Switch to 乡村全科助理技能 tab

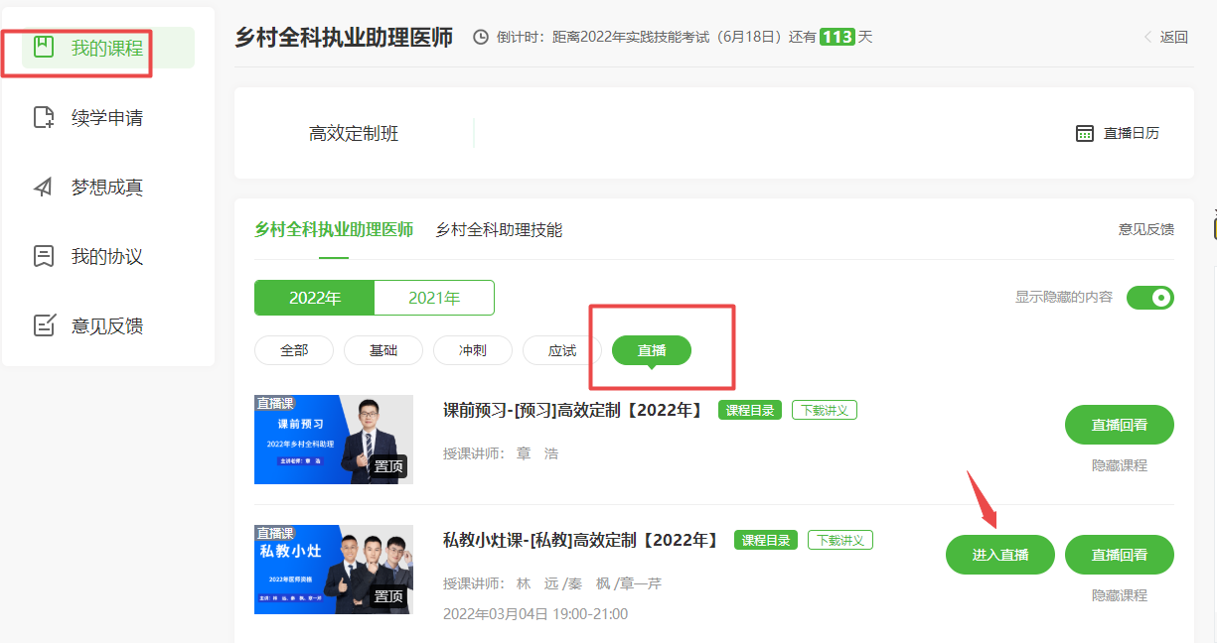(x=499, y=230)
